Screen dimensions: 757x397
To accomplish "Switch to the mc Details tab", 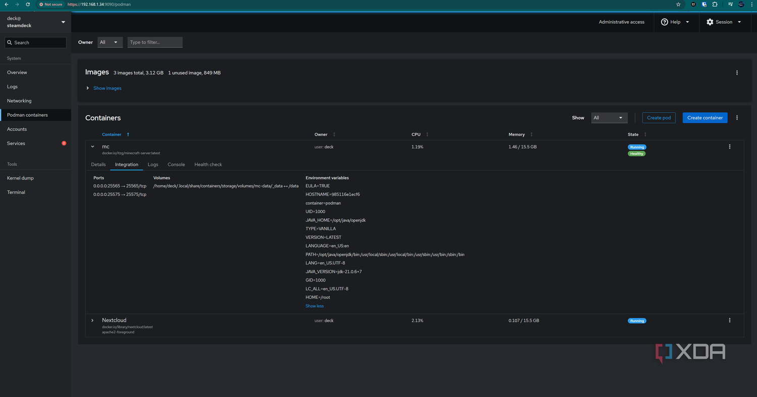I will [98, 164].
